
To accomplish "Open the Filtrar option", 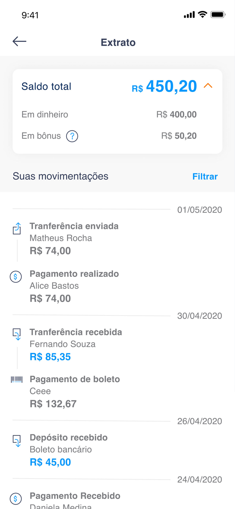I will tap(205, 176).
